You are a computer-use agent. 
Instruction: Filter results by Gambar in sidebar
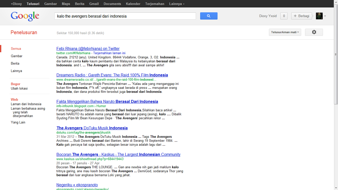tap(17, 56)
